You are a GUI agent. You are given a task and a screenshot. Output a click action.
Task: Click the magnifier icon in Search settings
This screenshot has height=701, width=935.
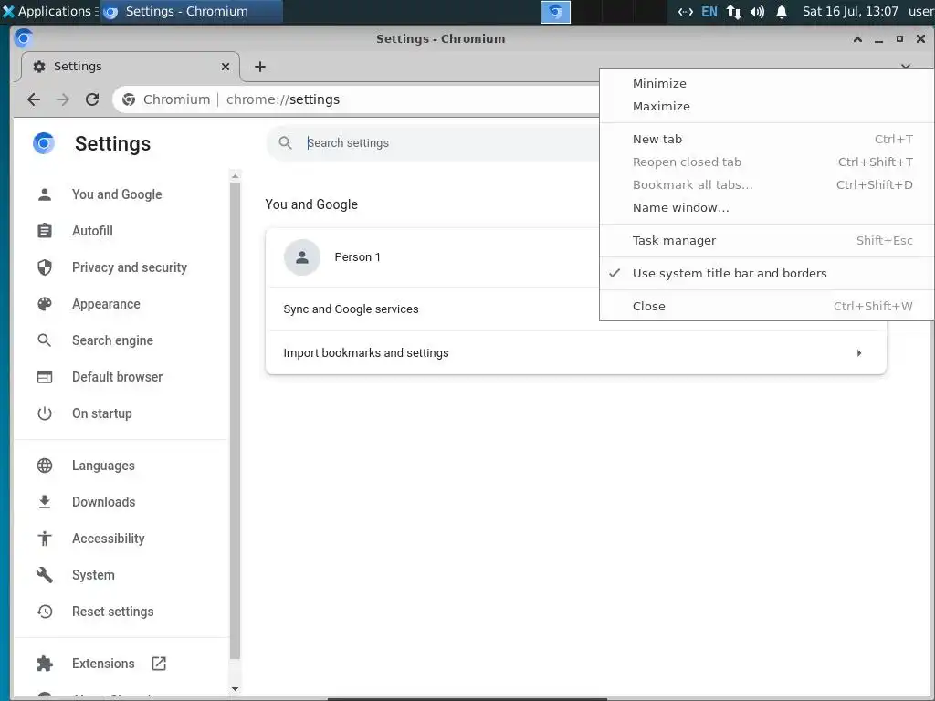click(x=286, y=143)
